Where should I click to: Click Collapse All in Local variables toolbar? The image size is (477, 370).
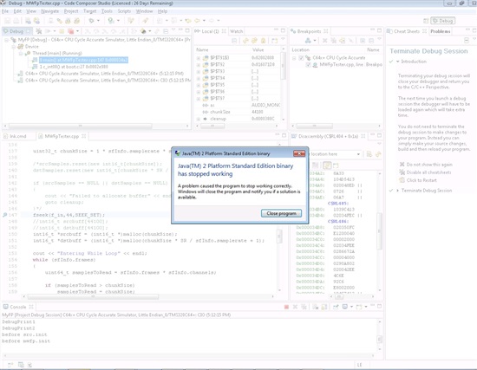(234, 41)
